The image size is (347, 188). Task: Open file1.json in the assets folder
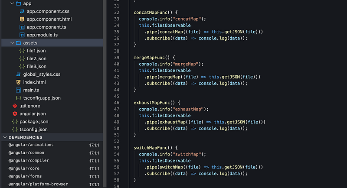tap(36, 51)
